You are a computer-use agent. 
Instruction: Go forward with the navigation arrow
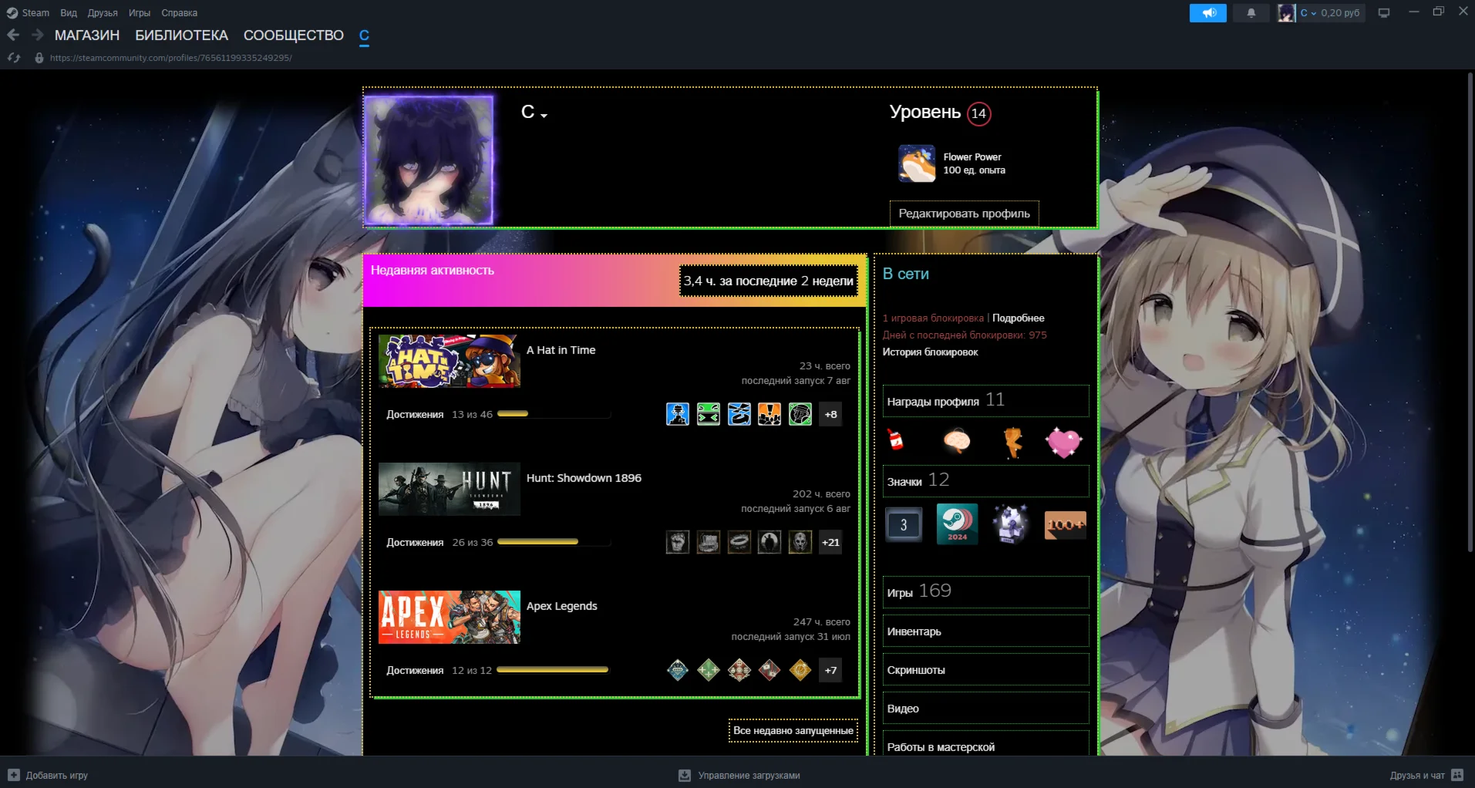click(37, 35)
